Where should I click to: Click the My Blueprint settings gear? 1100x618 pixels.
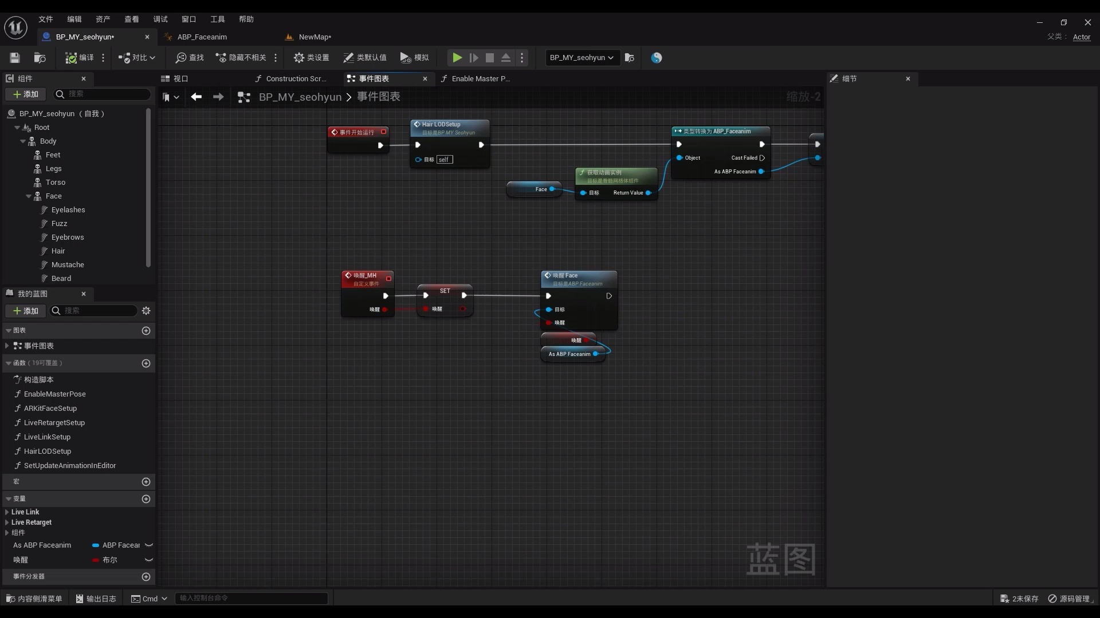pos(146,311)
